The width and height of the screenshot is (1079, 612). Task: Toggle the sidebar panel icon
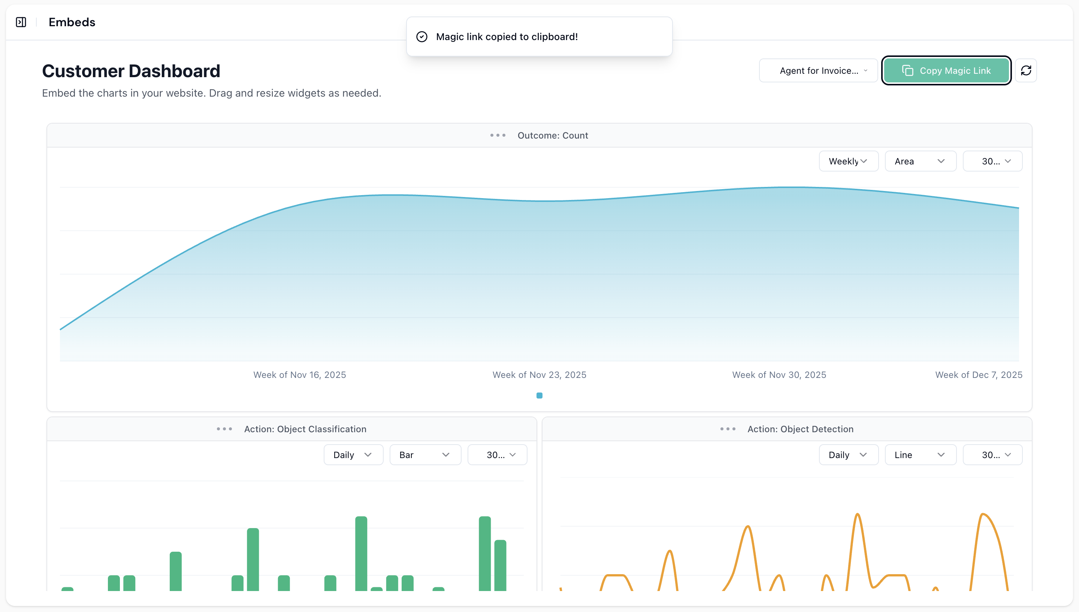coord(21,22)
